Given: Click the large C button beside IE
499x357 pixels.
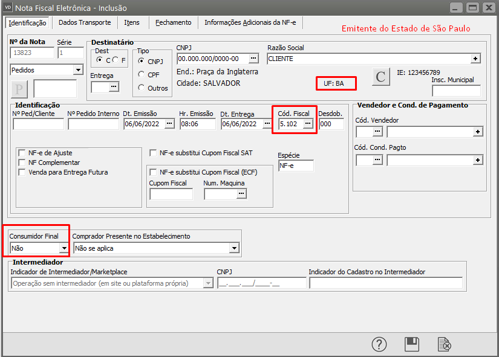Looking at the screenshot, I should click(x=380, y=77).
